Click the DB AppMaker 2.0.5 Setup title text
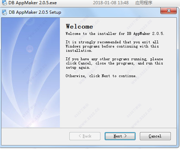180x149 pixels. coord(35,12)
